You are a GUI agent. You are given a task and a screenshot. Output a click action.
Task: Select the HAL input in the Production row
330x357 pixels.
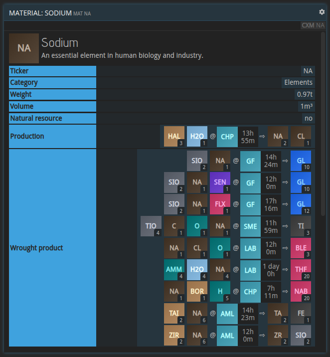pyautogui.click(x=174, y=137)
